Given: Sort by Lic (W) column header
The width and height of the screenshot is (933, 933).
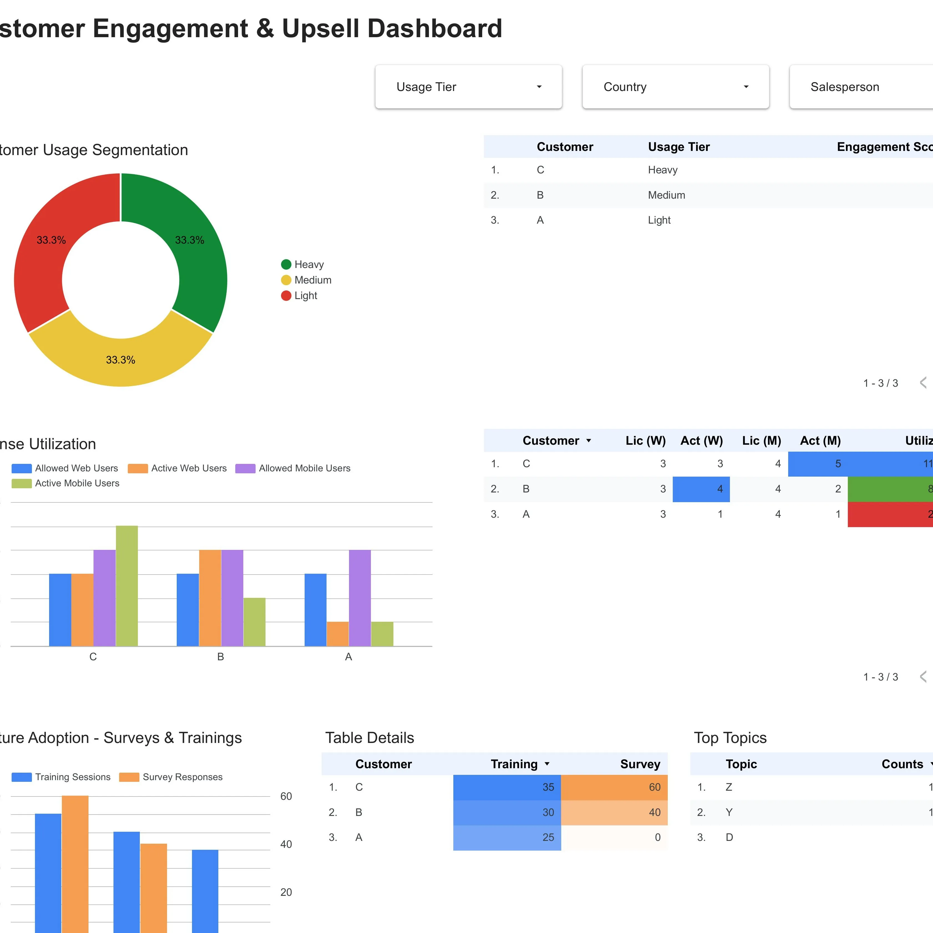Looking at the screenshot, I should click(645, 441).
